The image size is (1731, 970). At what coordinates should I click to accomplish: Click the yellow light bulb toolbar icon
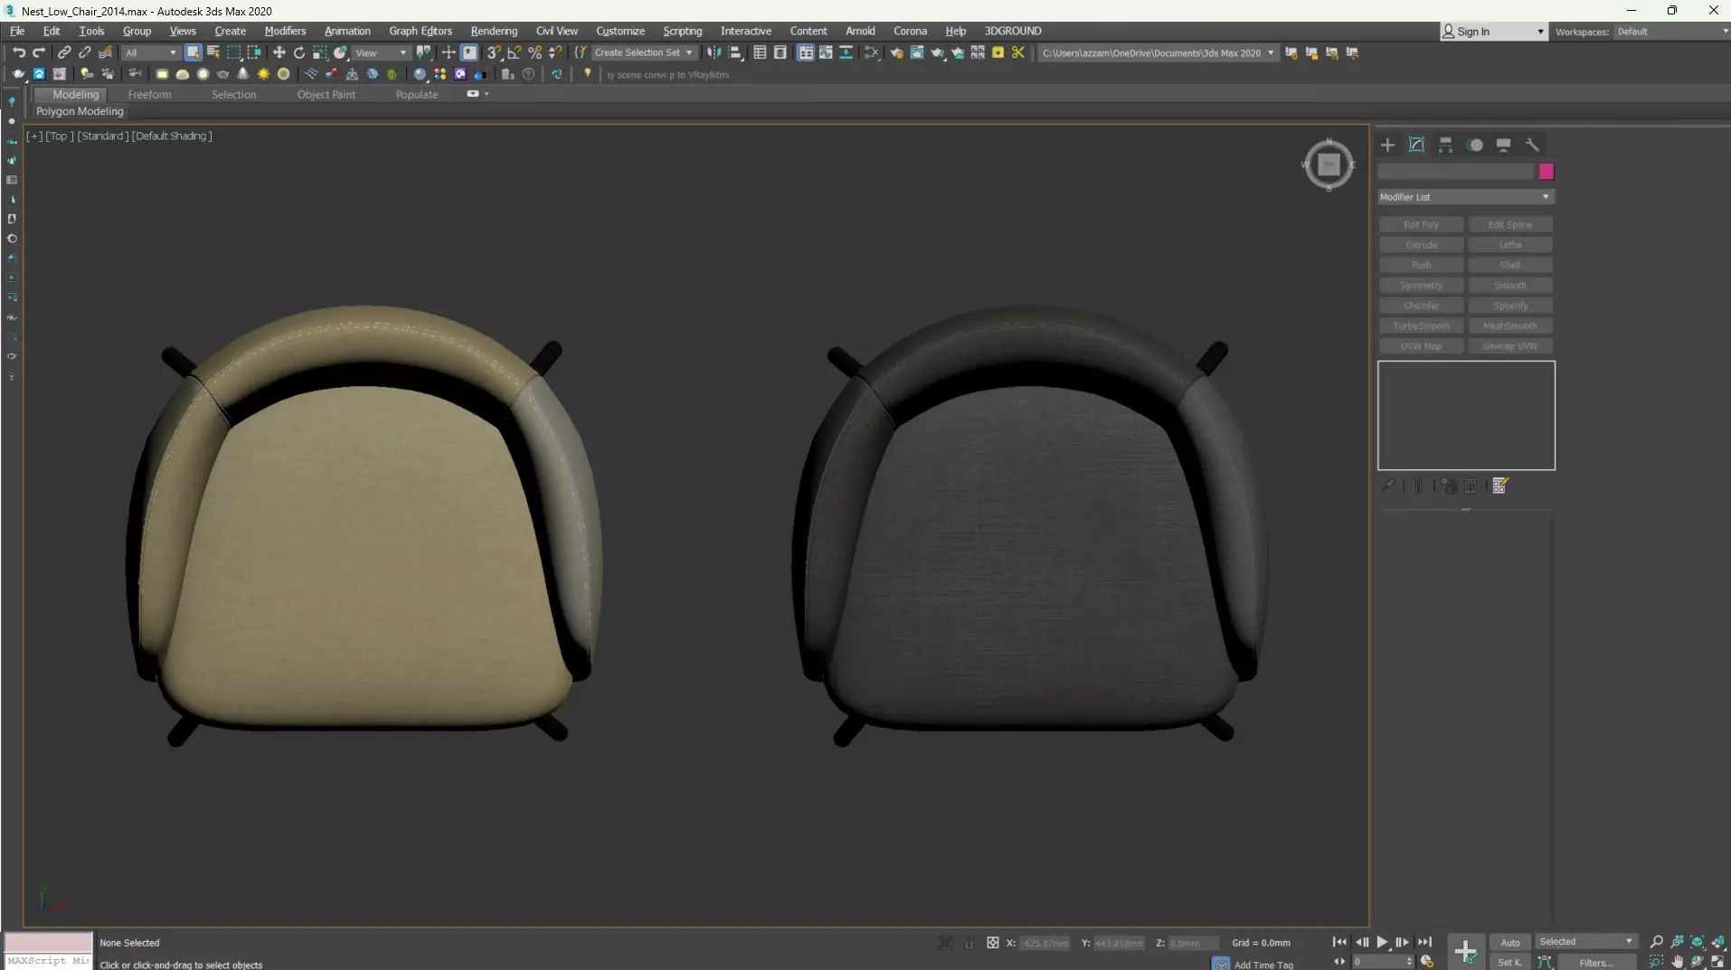(588, 73)
